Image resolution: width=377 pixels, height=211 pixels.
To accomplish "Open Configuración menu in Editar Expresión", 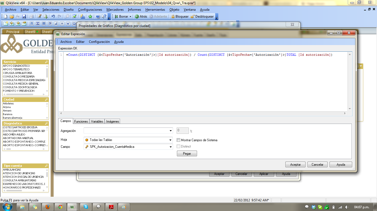I will [99, 42].
